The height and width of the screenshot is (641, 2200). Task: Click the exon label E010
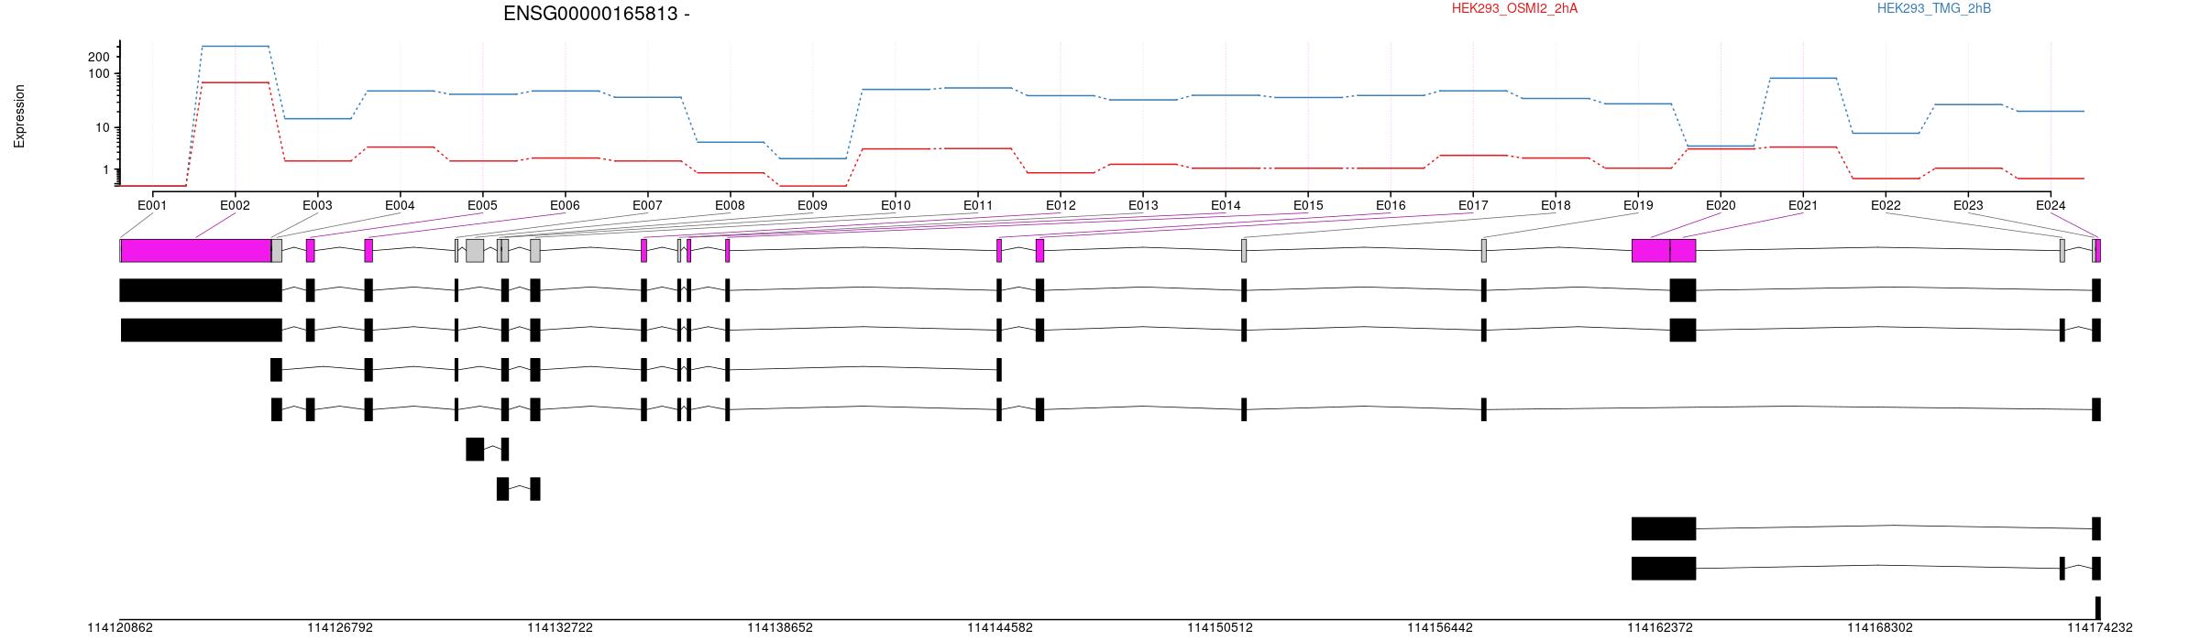[x=896, y=206]
